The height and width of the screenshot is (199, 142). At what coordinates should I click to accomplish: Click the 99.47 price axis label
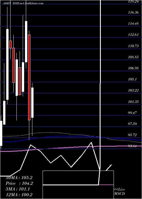[133, 113]
